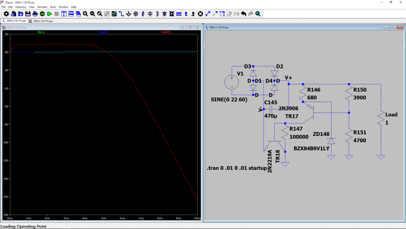Click the red V(n001) trace label
Image resolution: width=406 pixels, height=229 pixels.
pos(166,32)
